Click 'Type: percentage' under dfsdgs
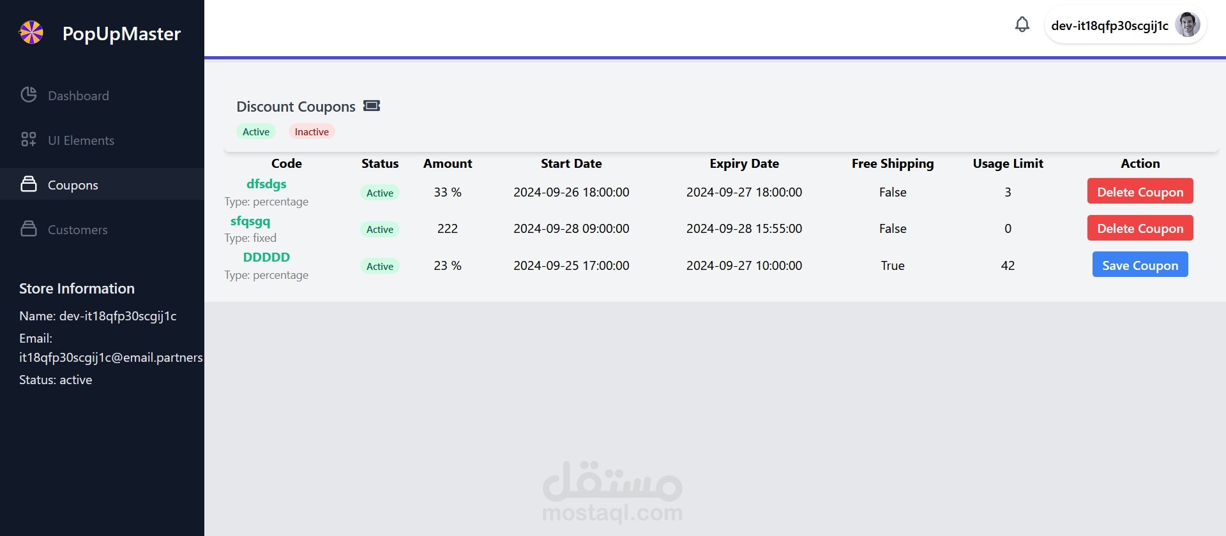 (x=266, y=202)
